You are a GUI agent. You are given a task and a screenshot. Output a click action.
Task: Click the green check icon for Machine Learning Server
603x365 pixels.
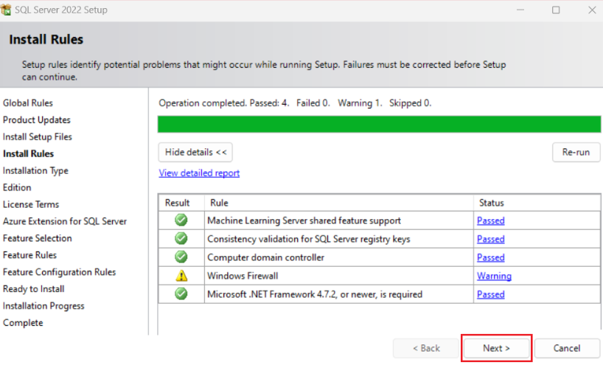181,220
